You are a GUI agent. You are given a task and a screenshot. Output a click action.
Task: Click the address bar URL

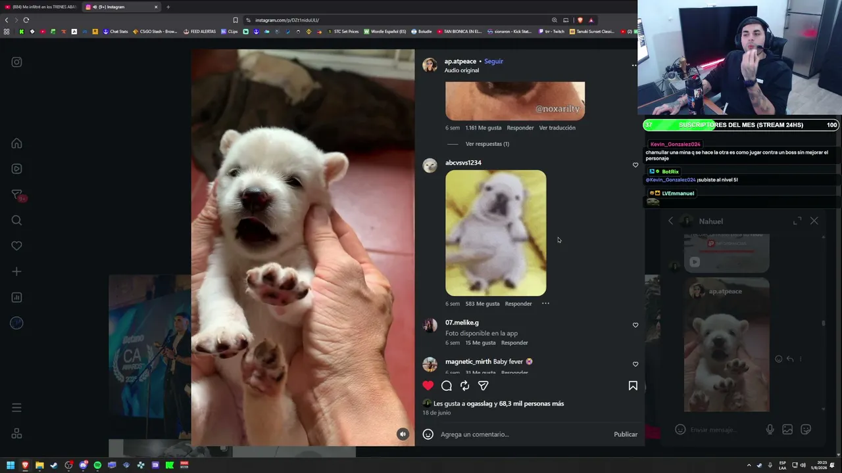click(287, 20)
